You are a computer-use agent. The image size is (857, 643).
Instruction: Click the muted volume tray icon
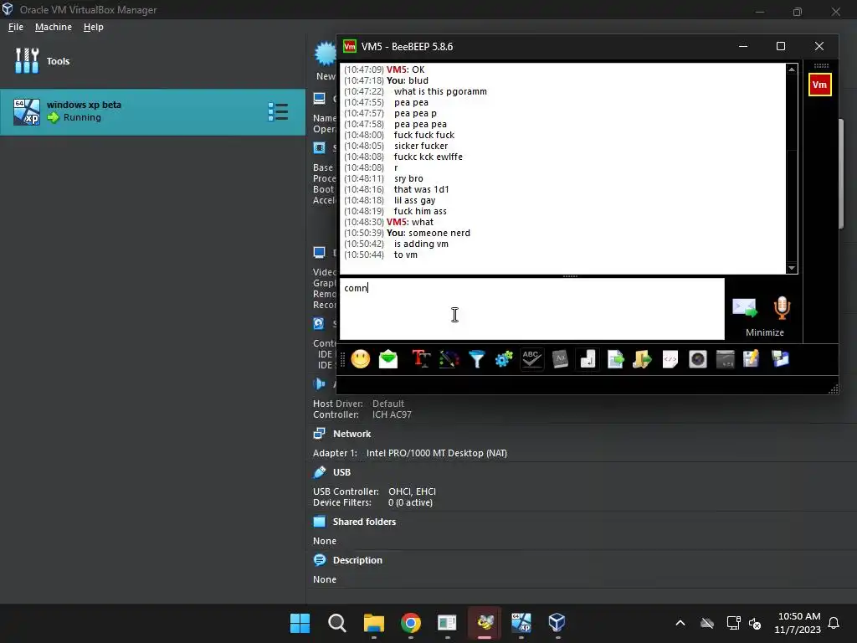756,623
